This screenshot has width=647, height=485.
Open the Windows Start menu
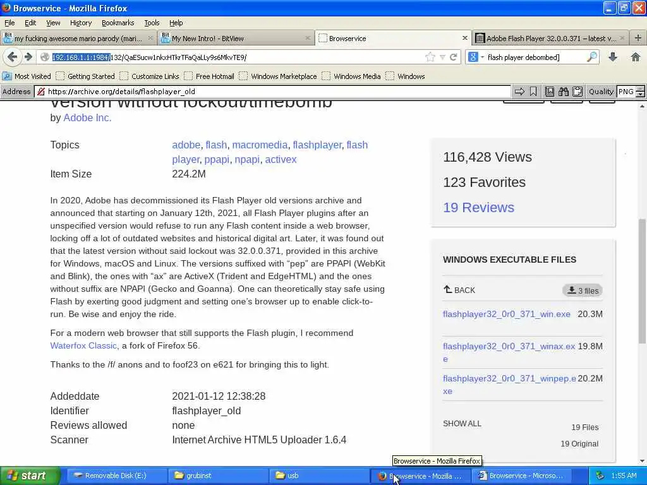(x=30, y=476)
